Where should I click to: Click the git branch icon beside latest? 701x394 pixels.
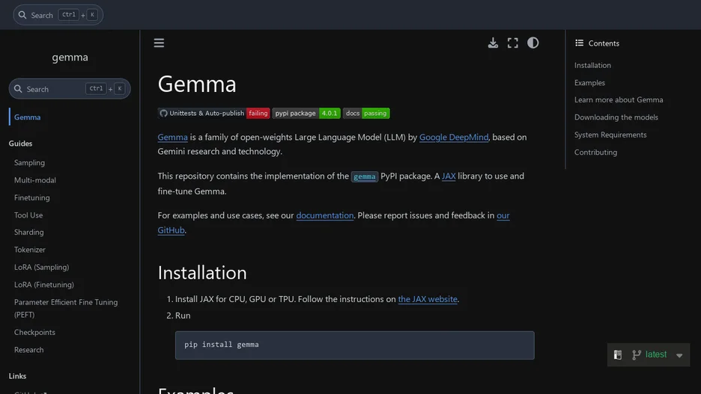pos(636,354)
